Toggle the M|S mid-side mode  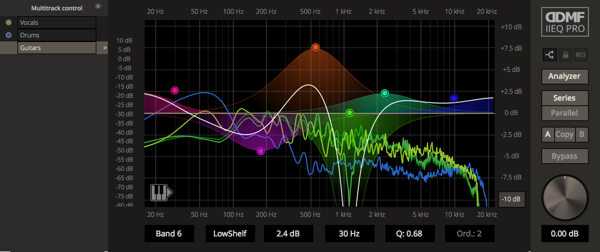[580, 55]
